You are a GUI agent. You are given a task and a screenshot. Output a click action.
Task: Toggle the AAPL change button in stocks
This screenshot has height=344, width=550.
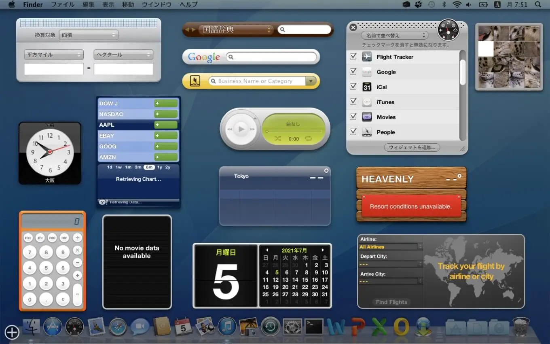[166, 125]
